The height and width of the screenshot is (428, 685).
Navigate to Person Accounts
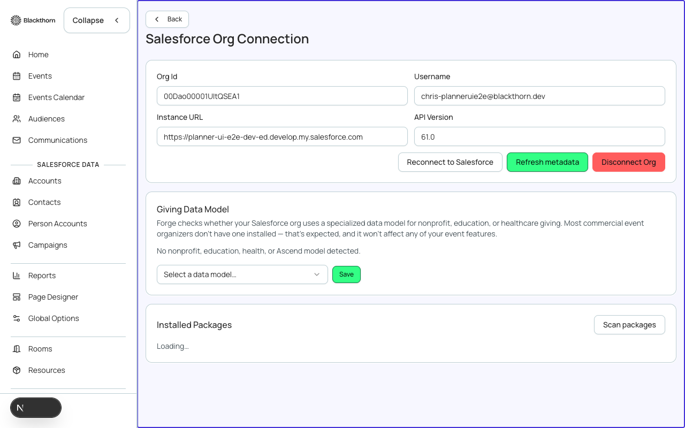coord(68,224)
